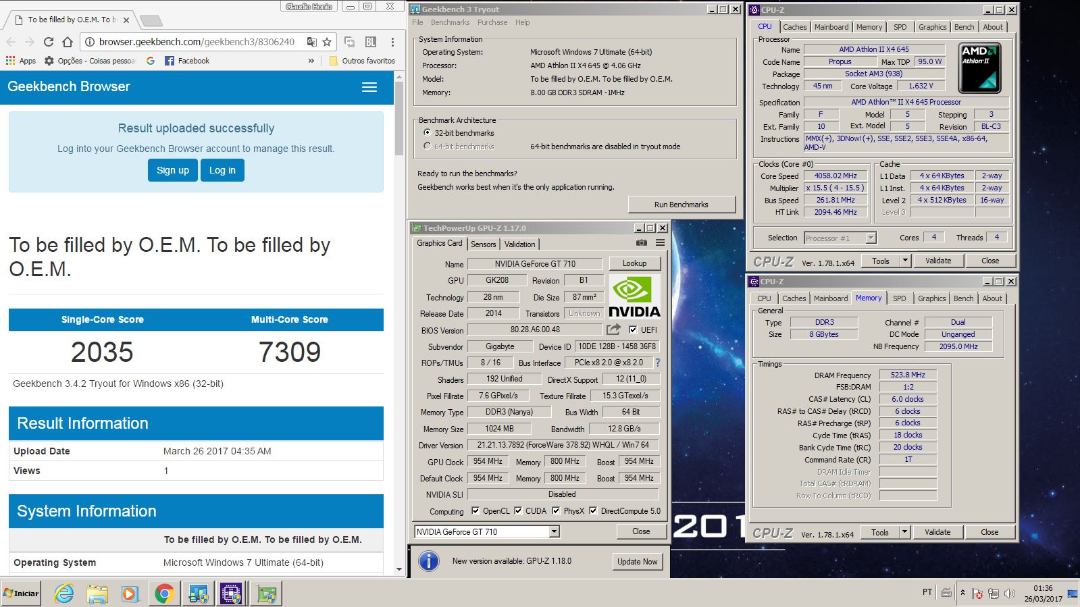1080x607 pixels.
Task: Reload the Geekbench page in Chrome
Action: 49,42
